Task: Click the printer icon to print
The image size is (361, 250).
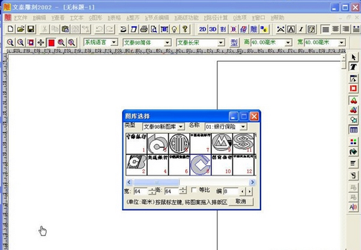Action: coord(144,29)
